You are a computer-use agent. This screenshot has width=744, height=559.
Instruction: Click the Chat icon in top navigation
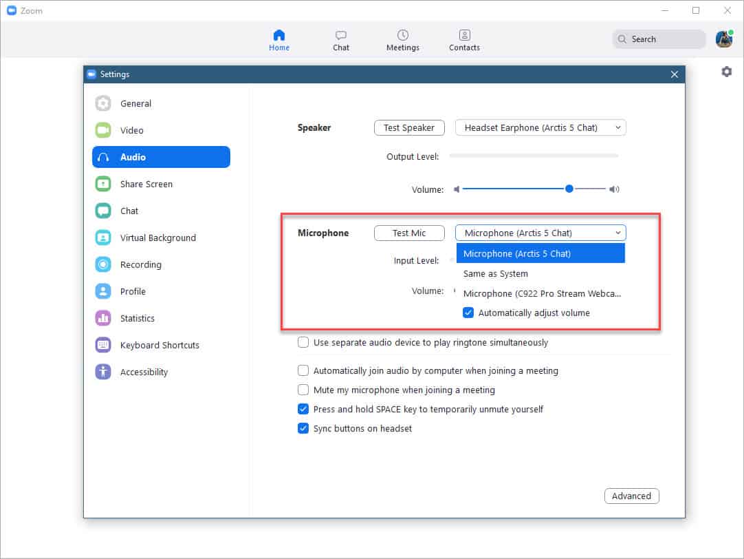(340, 35)
